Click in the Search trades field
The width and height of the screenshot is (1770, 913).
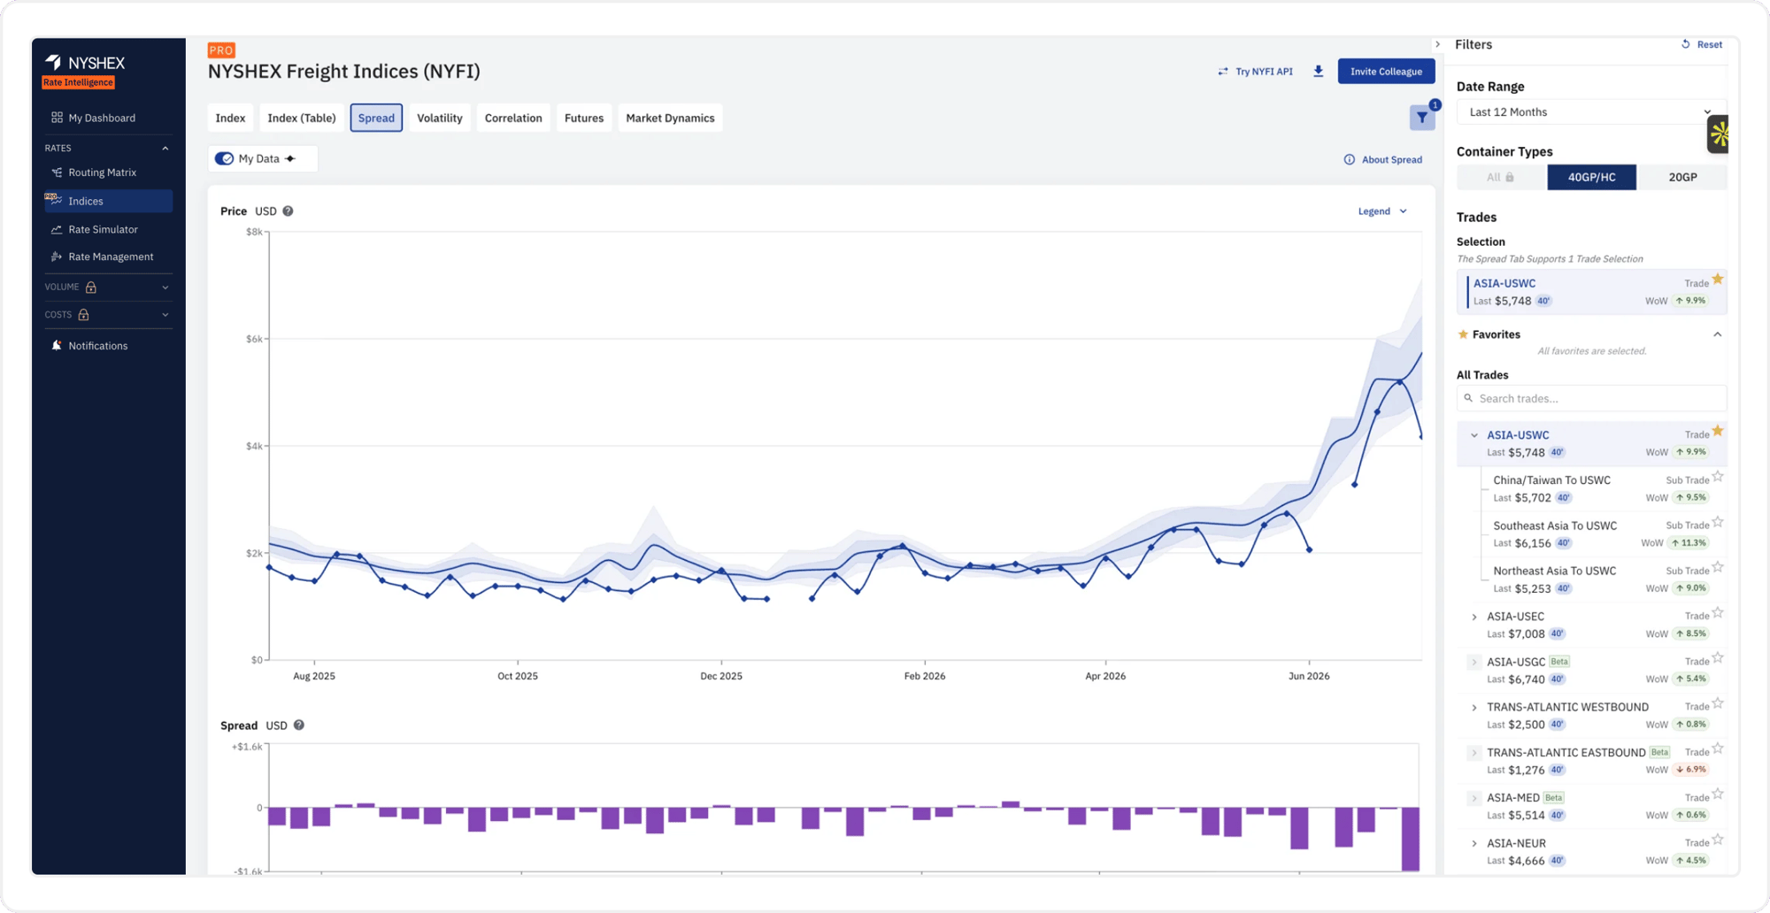(x=1591, y=398)
